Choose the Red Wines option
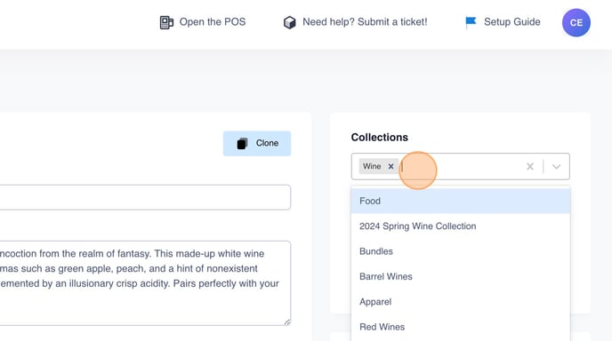The width and height of the screenshot is (612, 341). [461, 327]
